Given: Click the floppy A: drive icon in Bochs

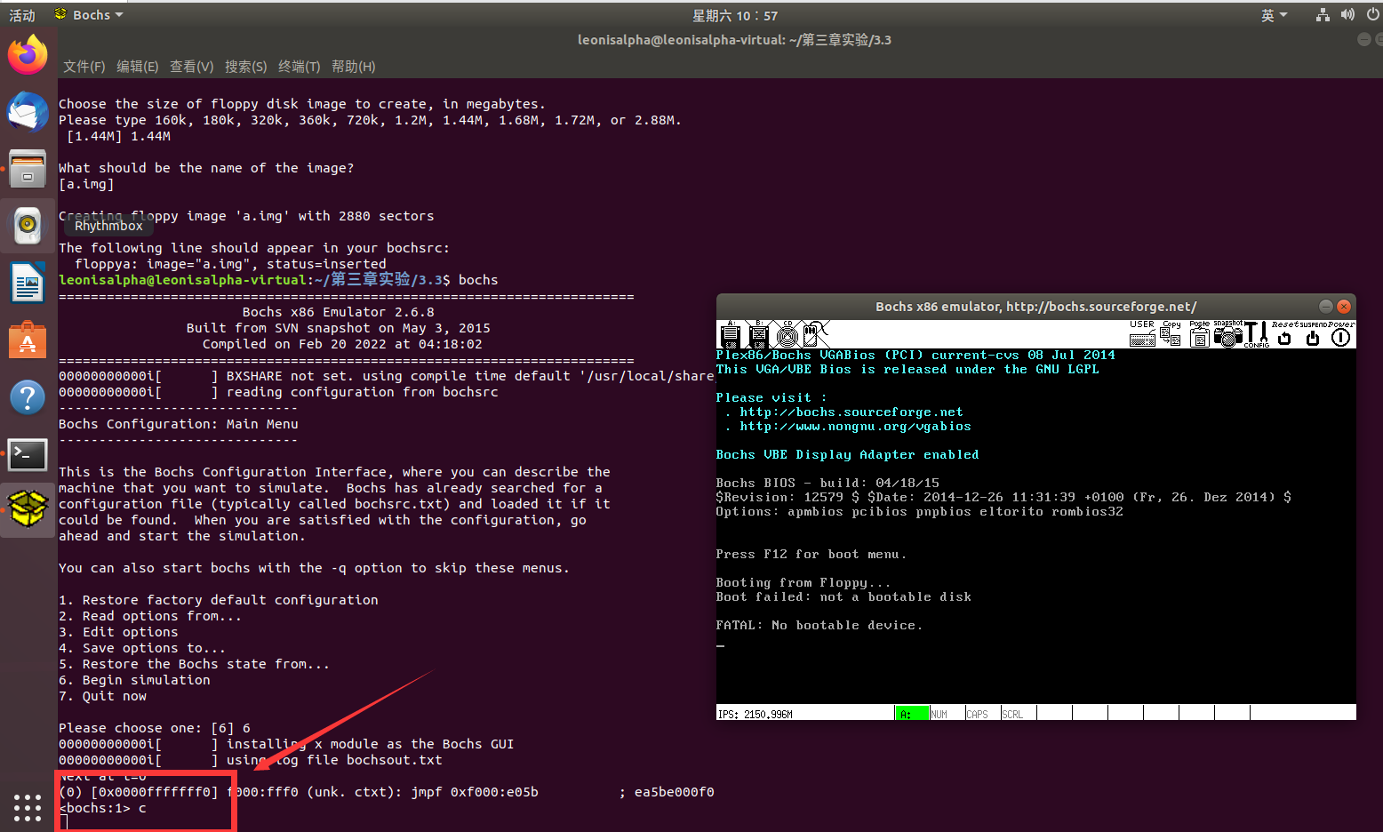Looking at the screenshot, I should 731,335.
